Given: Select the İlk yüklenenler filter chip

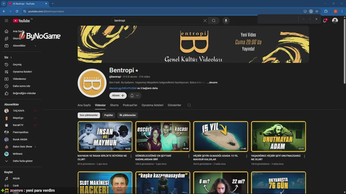Looking at the screenshot, I should pyautogui.click(x=128, y=115).
